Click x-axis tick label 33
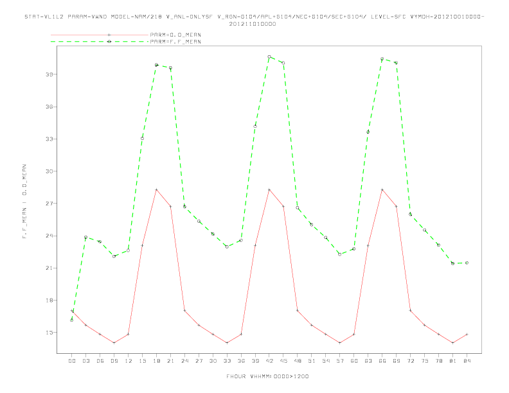The image size is (509, 393). pyautogui.click(x=227, y=361)
